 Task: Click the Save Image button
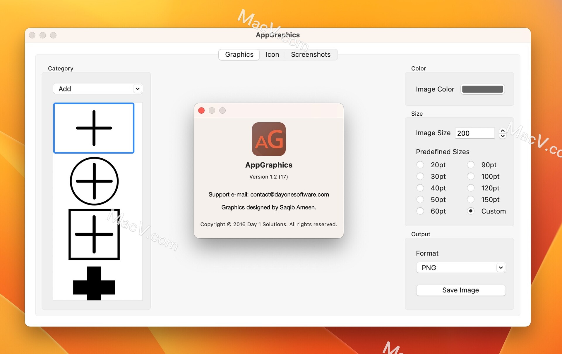[461, 290]
